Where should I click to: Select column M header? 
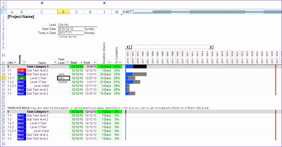(117, 12)
